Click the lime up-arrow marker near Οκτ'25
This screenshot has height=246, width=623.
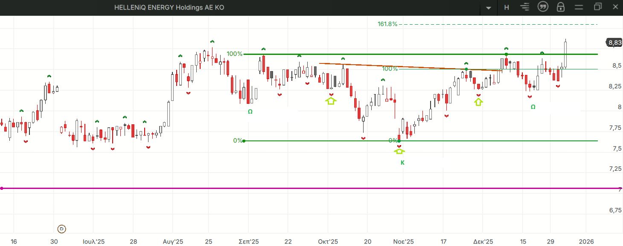pos(331,101)
